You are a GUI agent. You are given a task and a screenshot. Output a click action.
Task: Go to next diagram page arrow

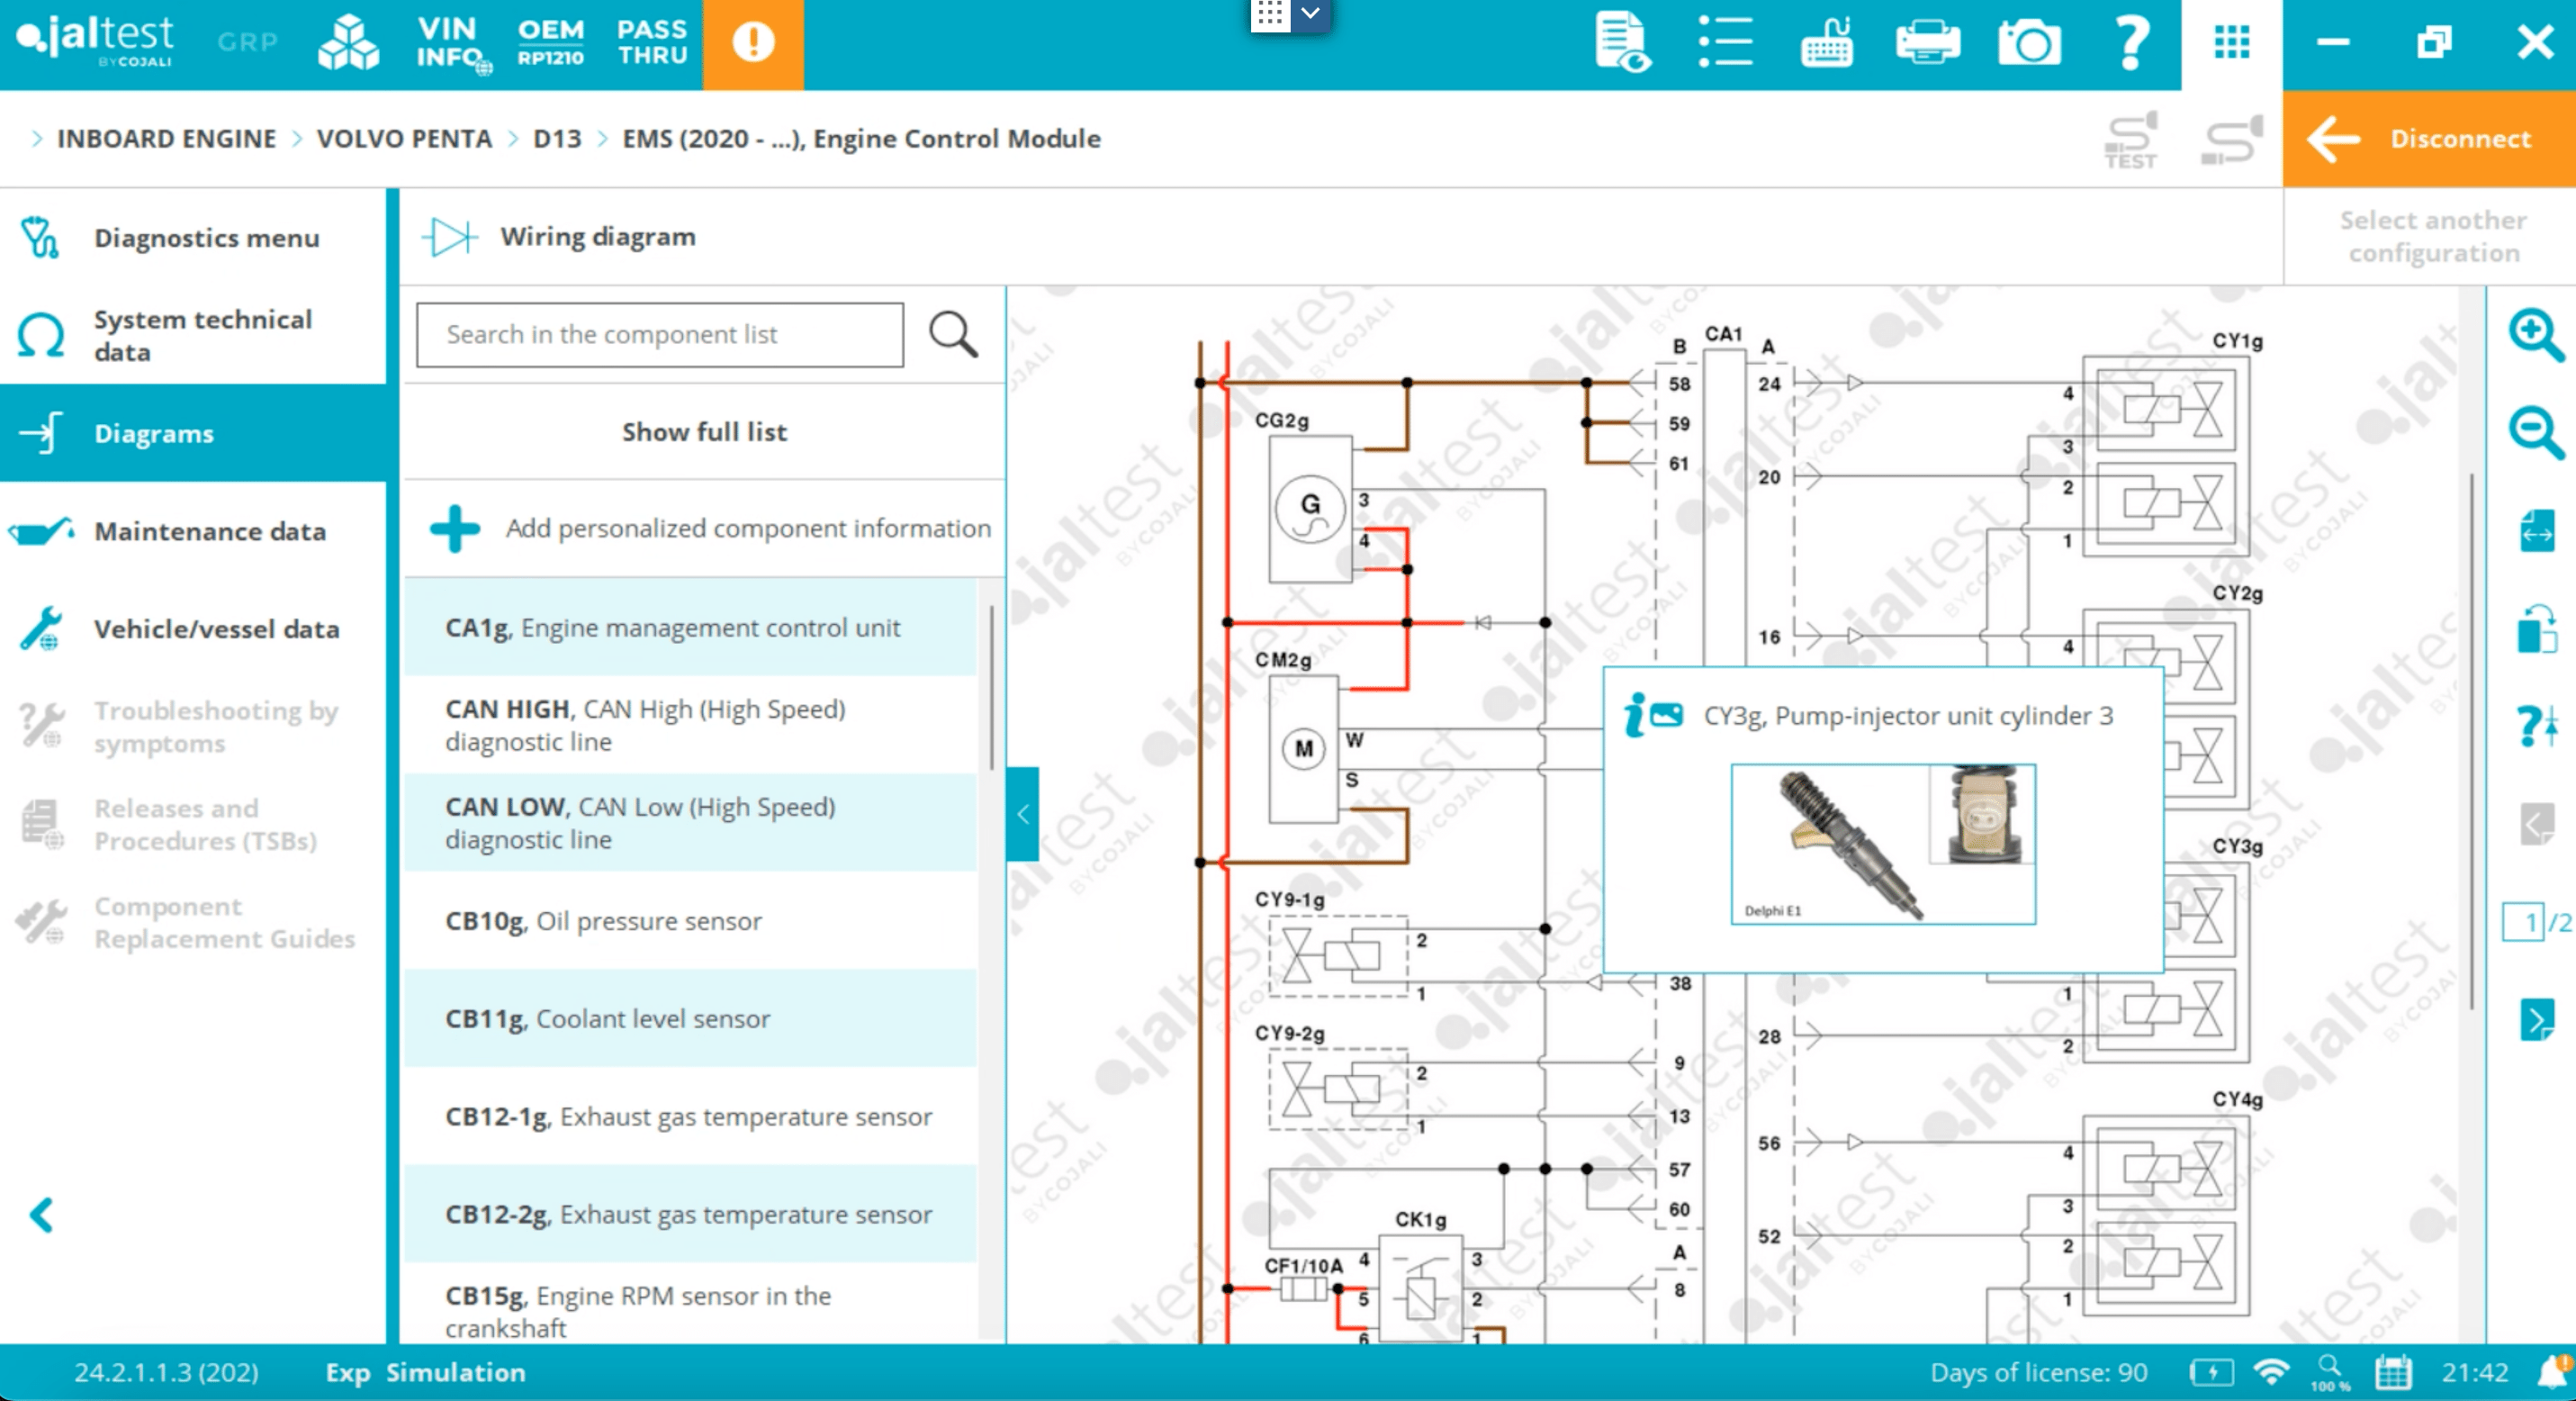(2536, 1020)
